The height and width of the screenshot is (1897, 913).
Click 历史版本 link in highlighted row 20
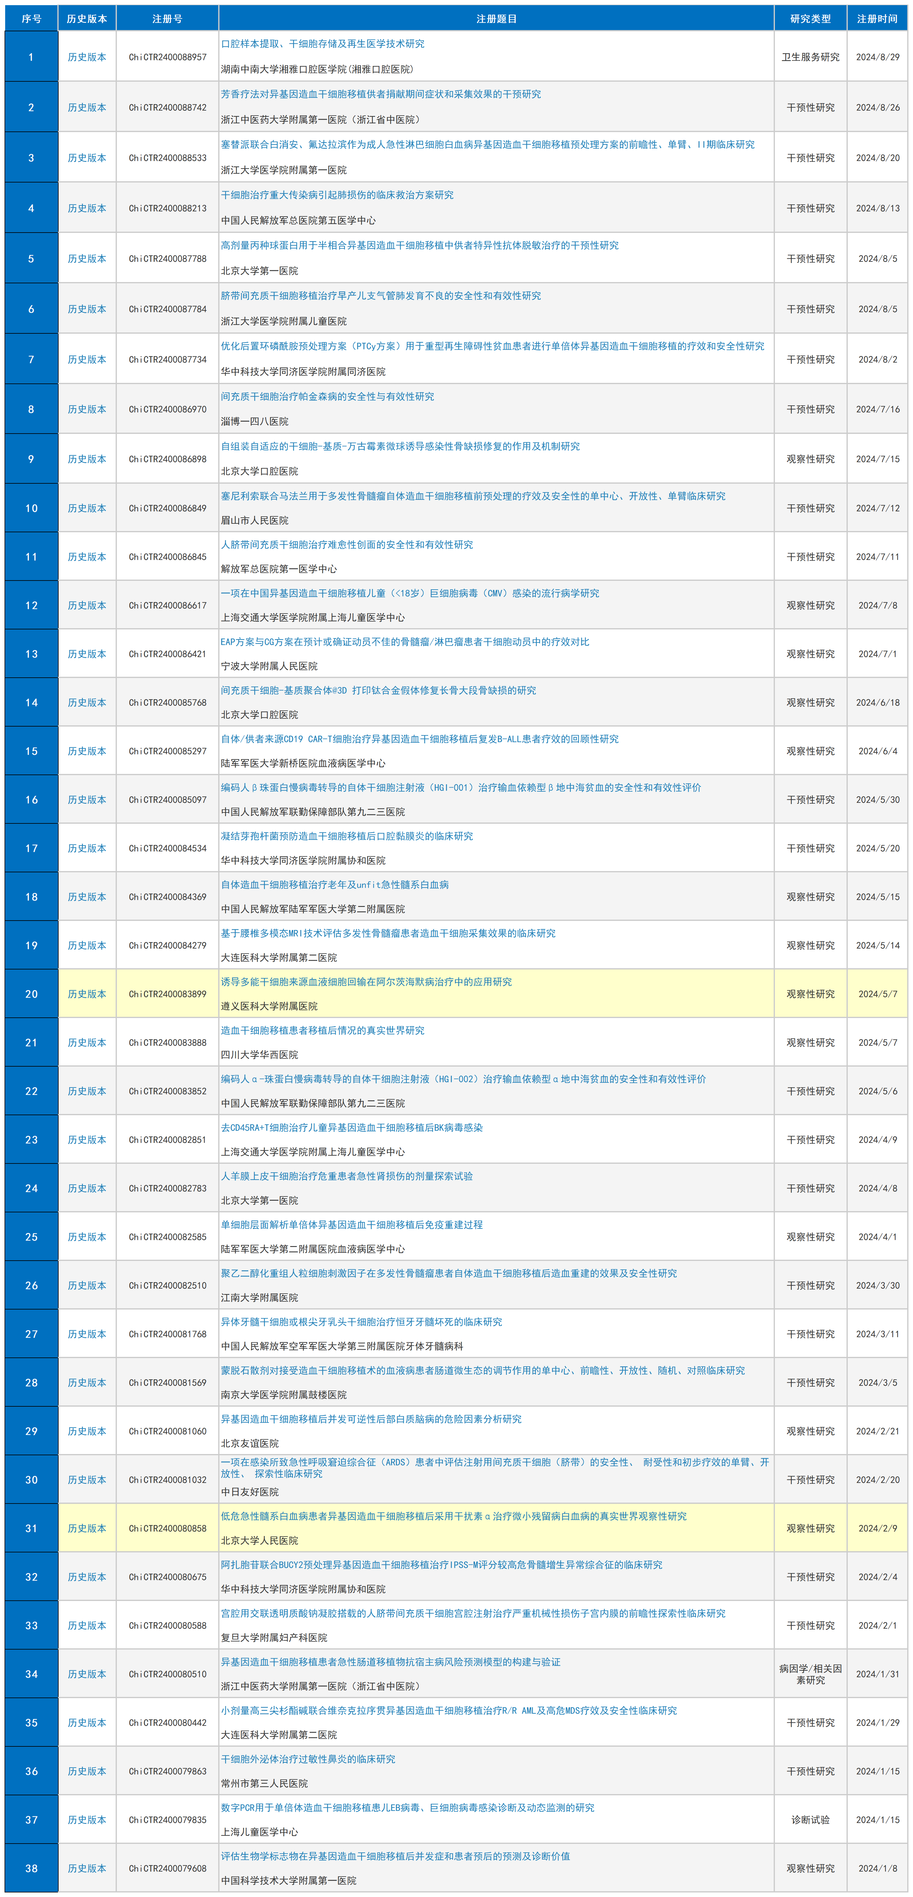coord(87,994)
